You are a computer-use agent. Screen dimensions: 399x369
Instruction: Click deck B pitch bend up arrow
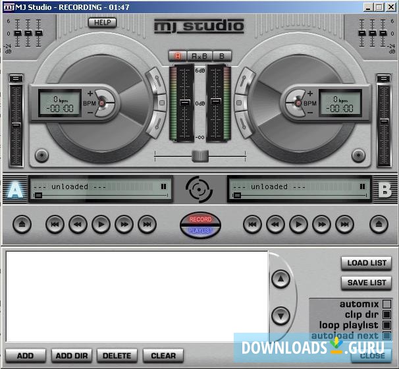[x=244, y=81]
